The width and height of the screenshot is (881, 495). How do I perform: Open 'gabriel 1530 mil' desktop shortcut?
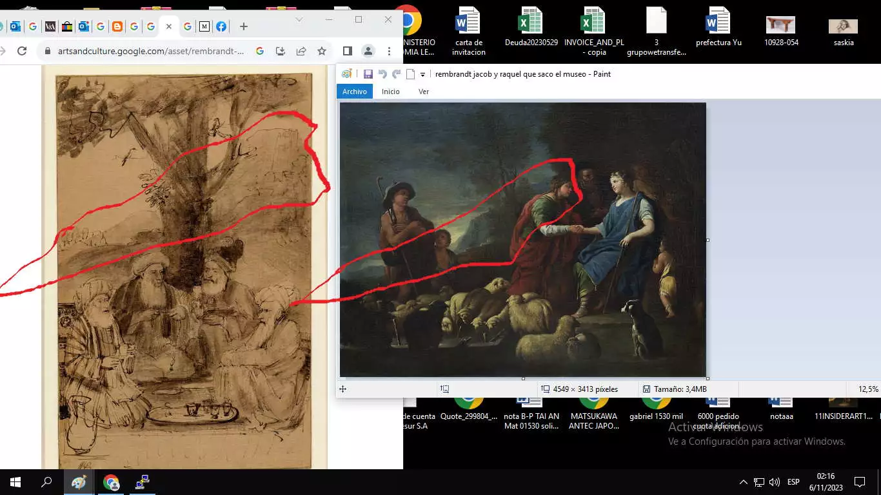click(x=656, y=409)
